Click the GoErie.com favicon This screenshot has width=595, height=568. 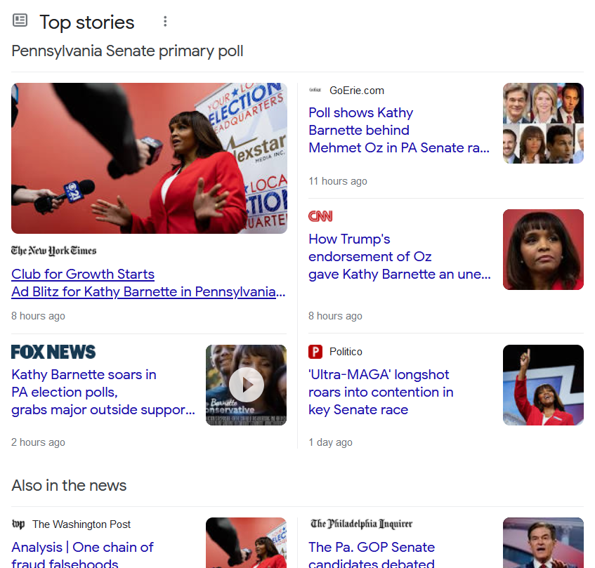[x=315, y=91]
